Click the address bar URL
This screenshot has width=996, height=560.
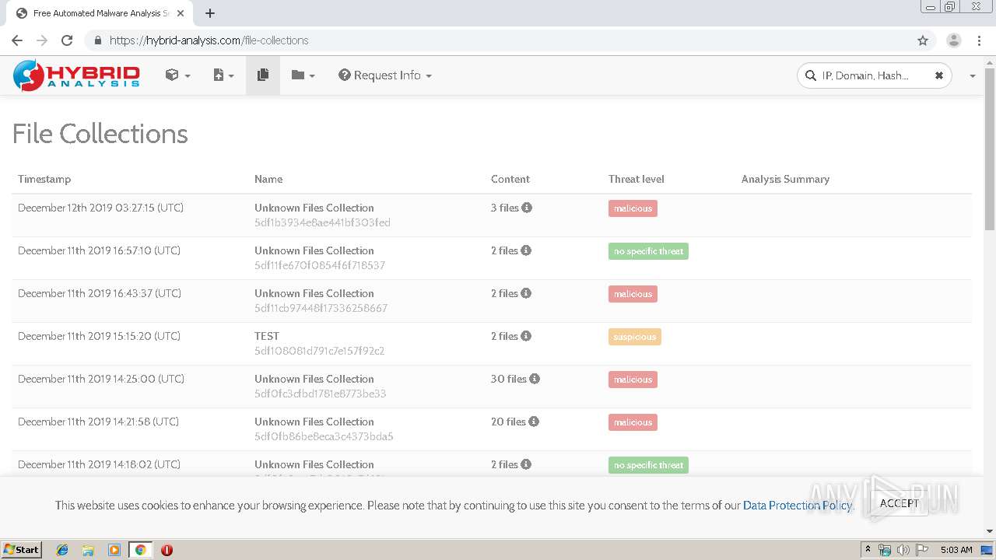point(209,40)
